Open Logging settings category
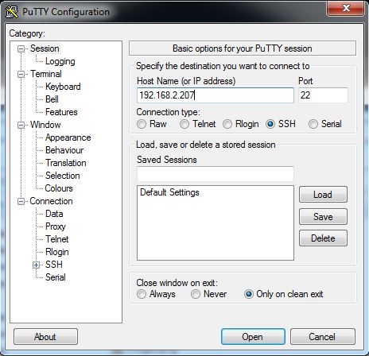The width and height of the screenshot is (369, 356). 60,61
